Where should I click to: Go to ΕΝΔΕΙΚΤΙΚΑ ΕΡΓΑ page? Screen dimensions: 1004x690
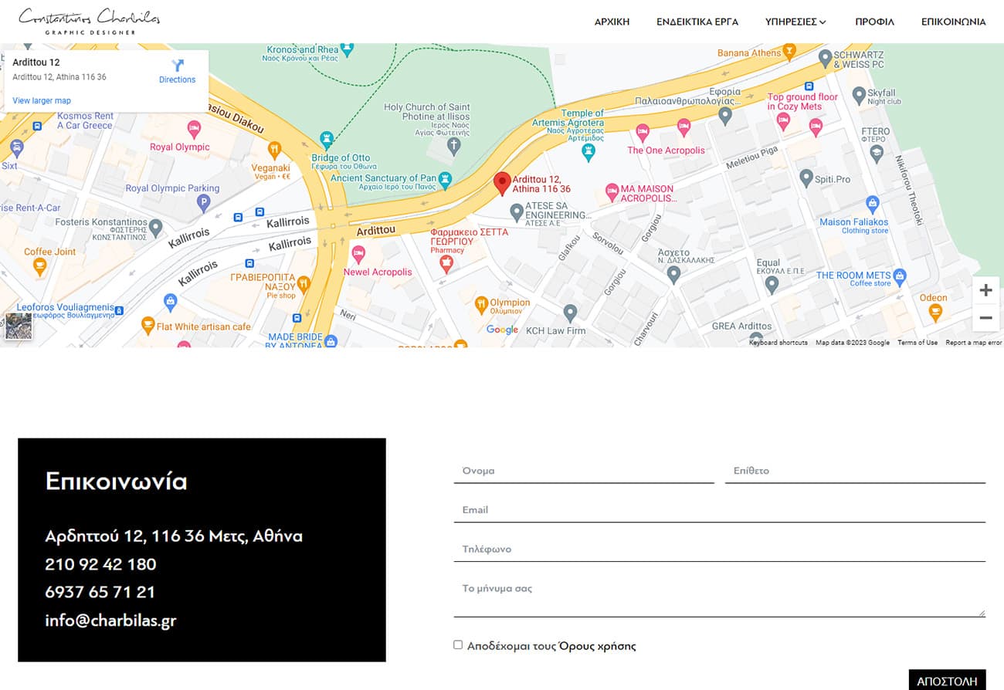pos(697,22)
